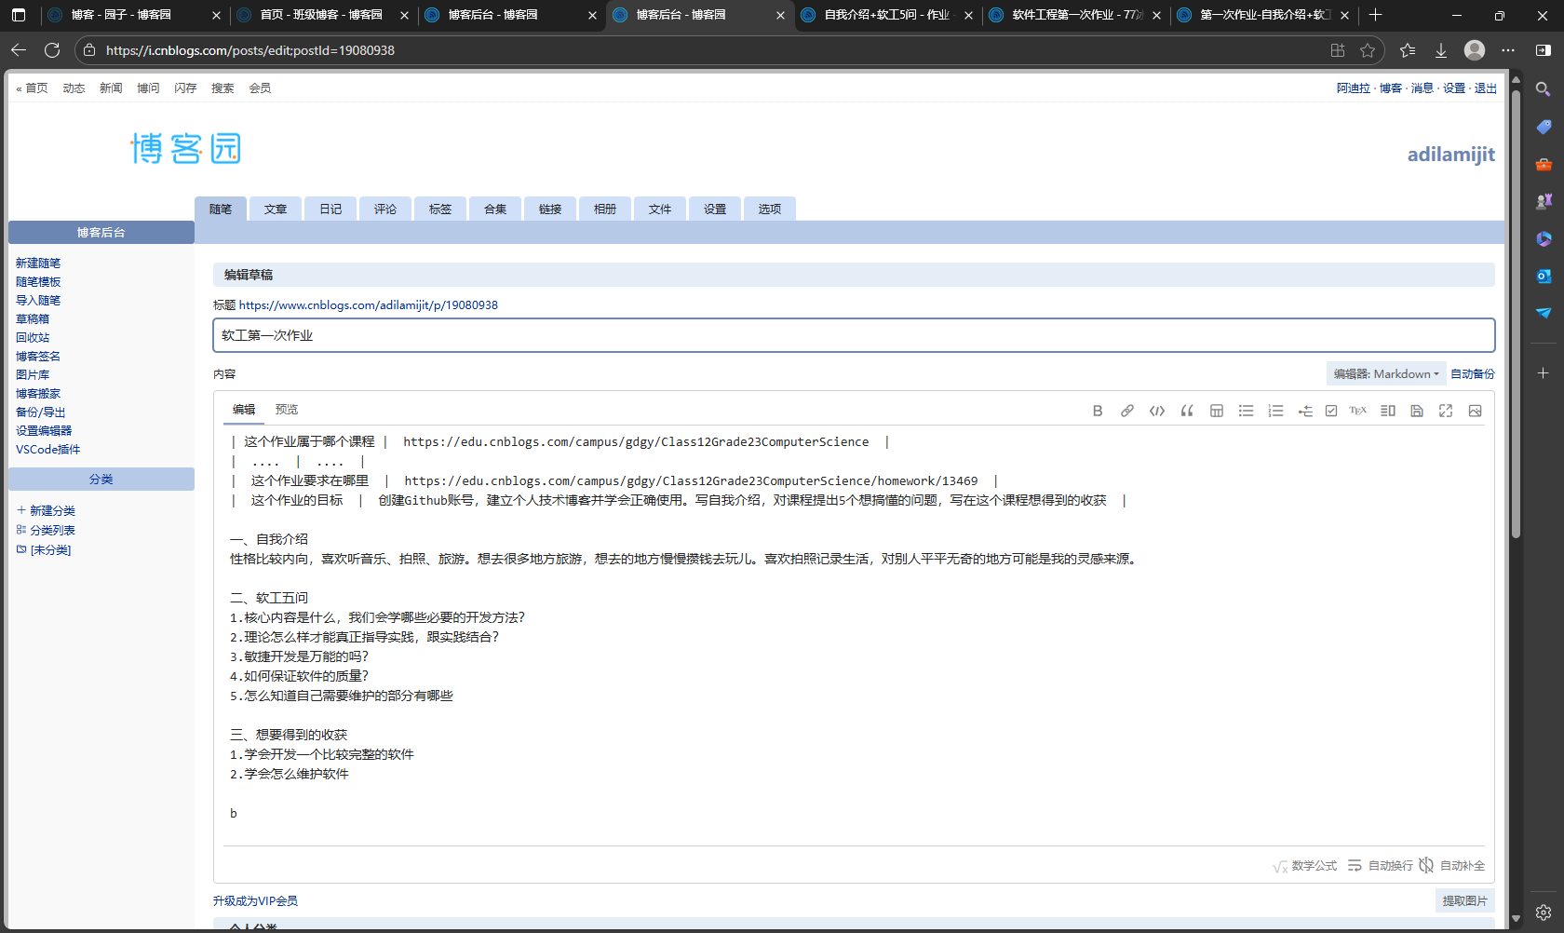Image resolution: width=1564 pixels, height=933 pixels.
Task: Create an unordered list from the toolbar
Action: [1247, 410]
